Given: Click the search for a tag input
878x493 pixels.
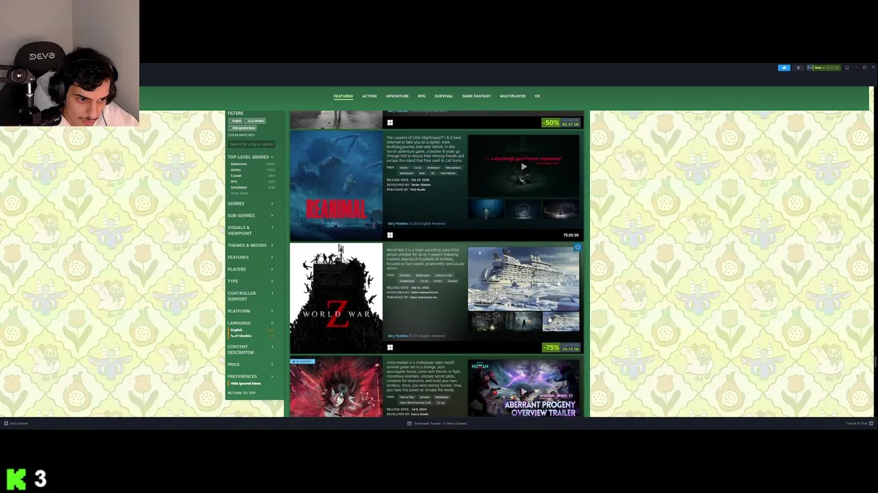Looking at the screenshot, I should [x=252, y=144].
